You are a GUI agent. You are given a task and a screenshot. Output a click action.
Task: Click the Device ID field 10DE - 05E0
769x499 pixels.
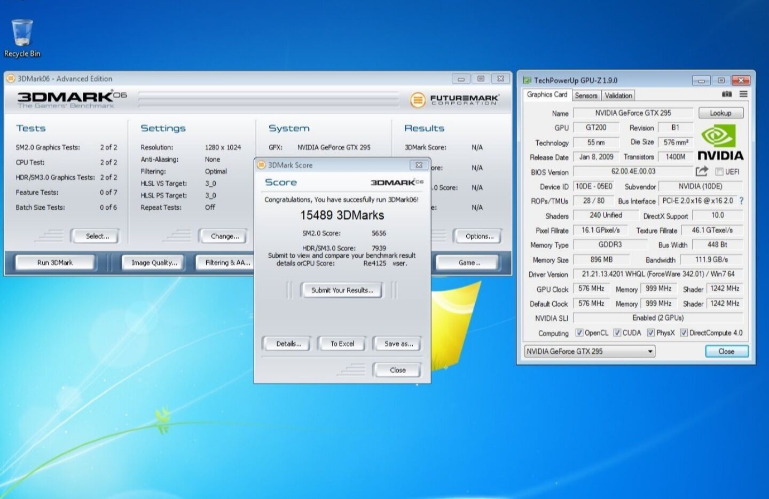(594, 186)
